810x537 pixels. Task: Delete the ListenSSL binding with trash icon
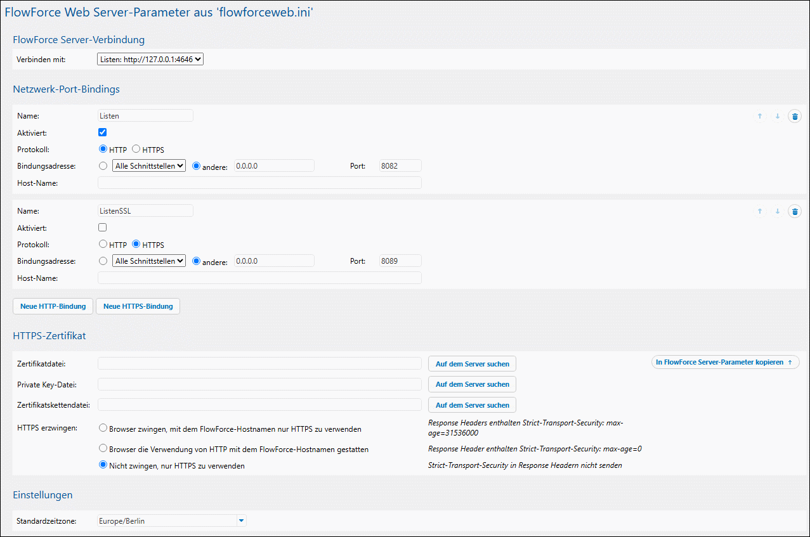794,212
